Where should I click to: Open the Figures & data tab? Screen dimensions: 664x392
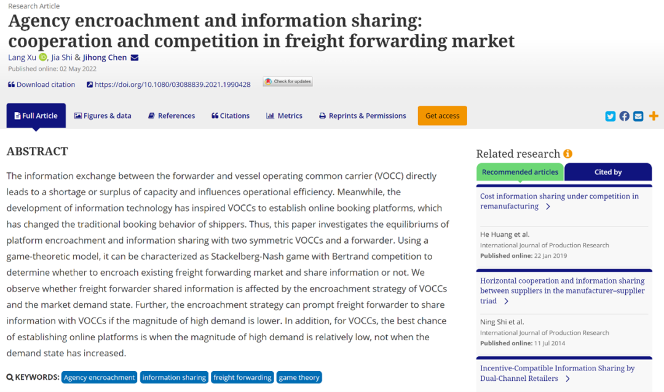pos(103,116)
